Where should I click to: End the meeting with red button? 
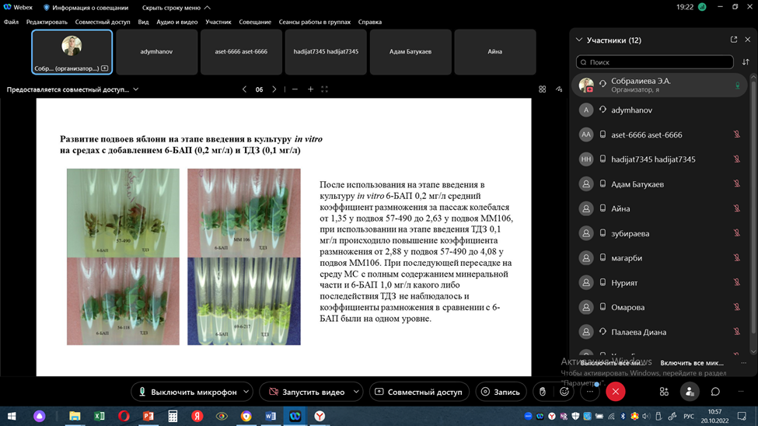click(x=616, y=392)
